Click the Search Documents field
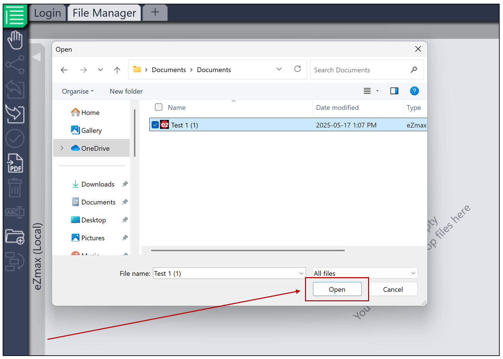Image resolution: width=503 pixels, height=359 pixels. coord(361,70)
